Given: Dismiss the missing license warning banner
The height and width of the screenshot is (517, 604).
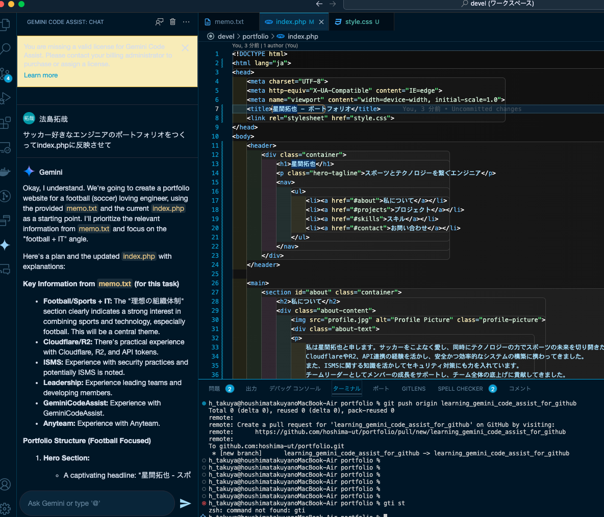Looking at the screenshot, I should [185, 48].
